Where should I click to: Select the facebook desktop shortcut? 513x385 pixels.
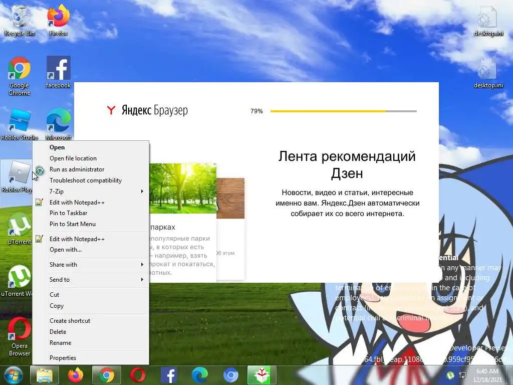58,72
